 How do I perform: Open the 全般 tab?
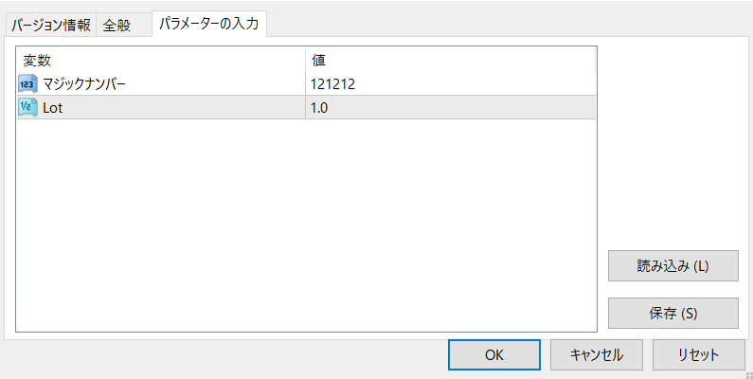[x=117, y=25]
